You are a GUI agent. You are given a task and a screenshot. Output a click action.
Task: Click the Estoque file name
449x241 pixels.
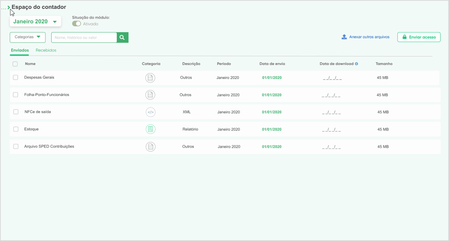click(x=31, y=129)
